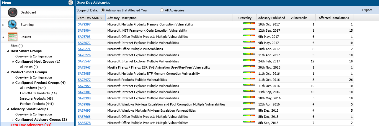Expand the Scanning menu section
This screenshot has height=126, width=379.
3,25
